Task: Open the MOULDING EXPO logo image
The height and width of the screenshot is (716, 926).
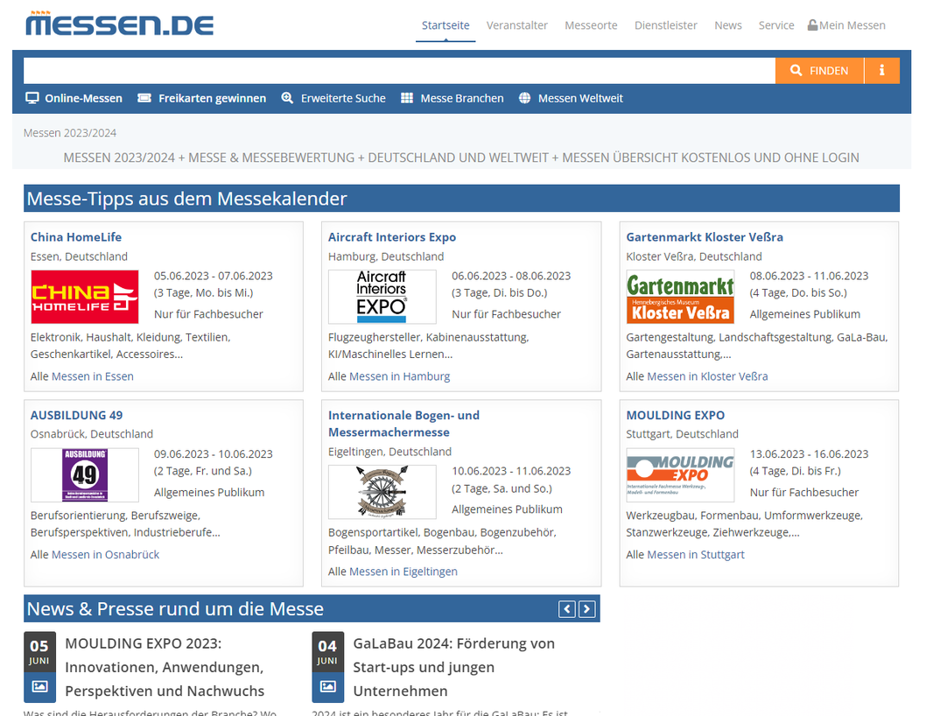Action: [x=680, y=475]
